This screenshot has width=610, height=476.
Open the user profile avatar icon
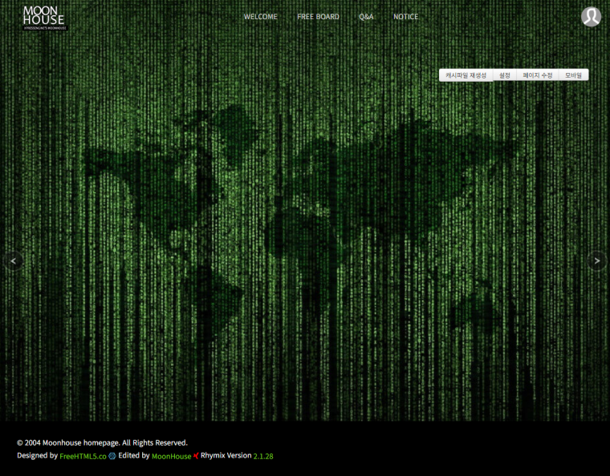tap(591, 17)
